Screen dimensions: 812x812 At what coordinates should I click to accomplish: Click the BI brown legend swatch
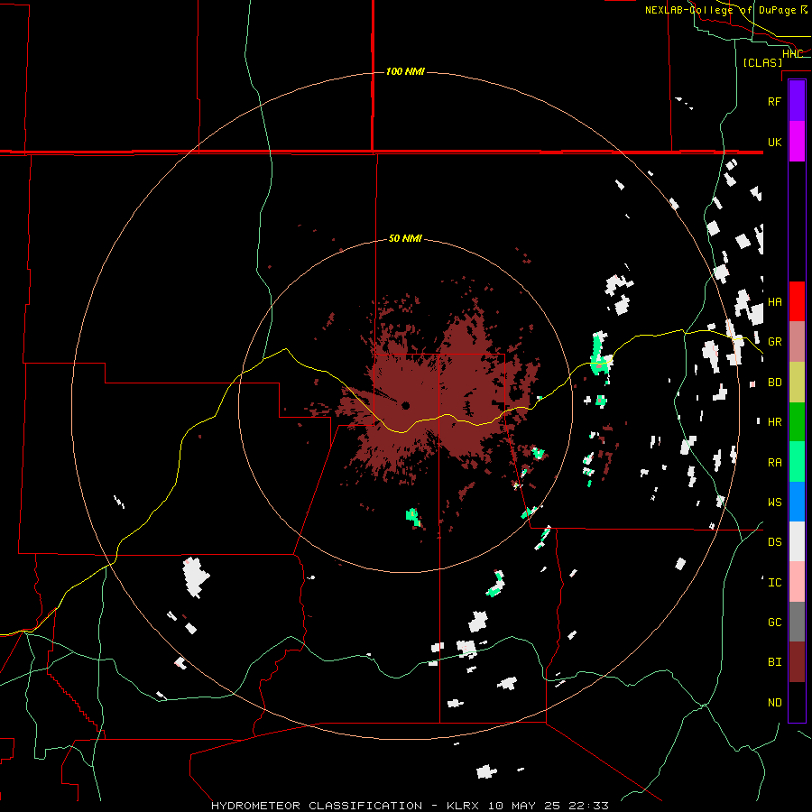(797, 662)
